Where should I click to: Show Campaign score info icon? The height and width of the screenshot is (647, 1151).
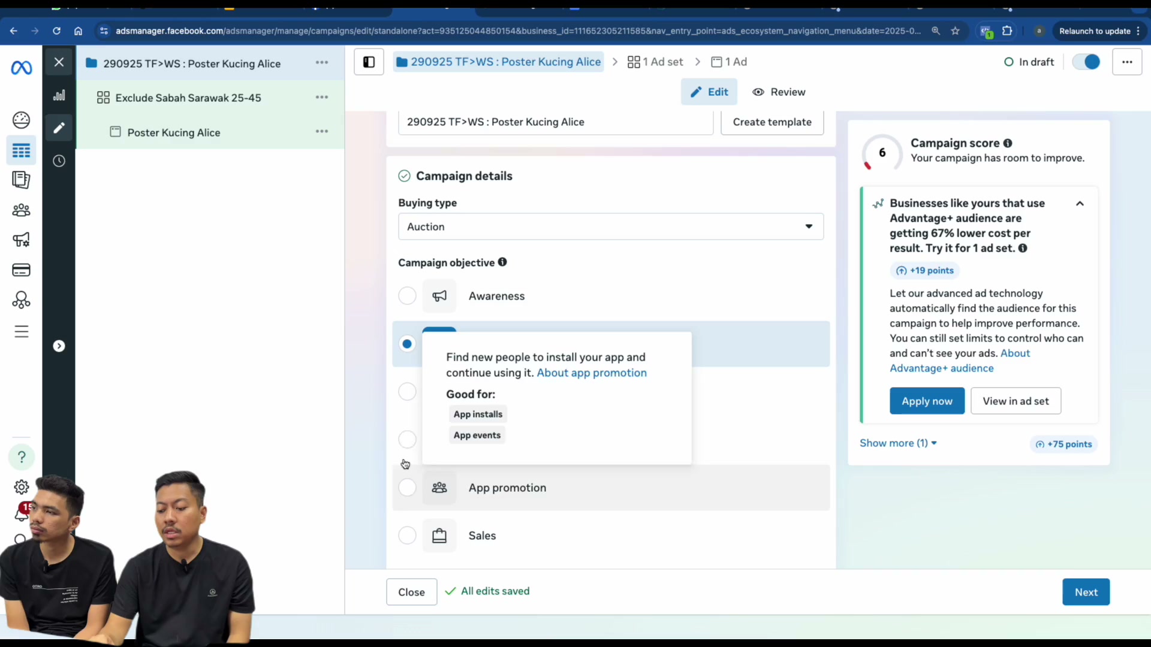tap(1008, 143)
